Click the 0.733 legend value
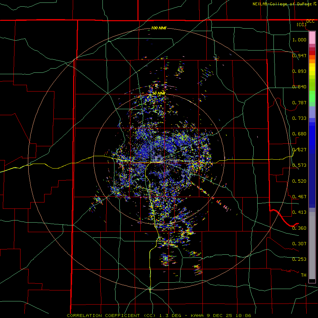 click(x=299, y=118)
